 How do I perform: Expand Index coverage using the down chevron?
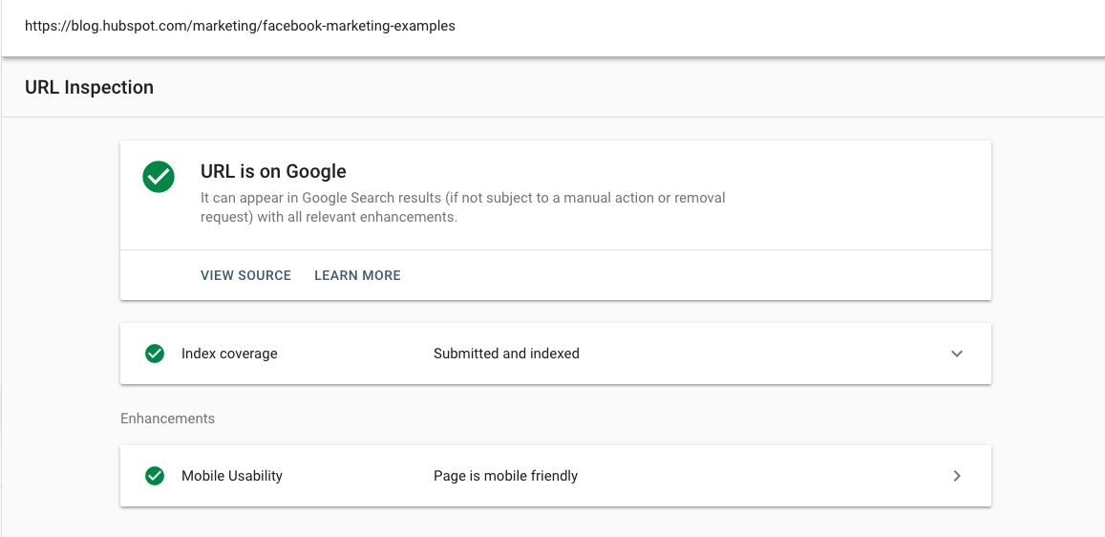click(x=957, y=354)
